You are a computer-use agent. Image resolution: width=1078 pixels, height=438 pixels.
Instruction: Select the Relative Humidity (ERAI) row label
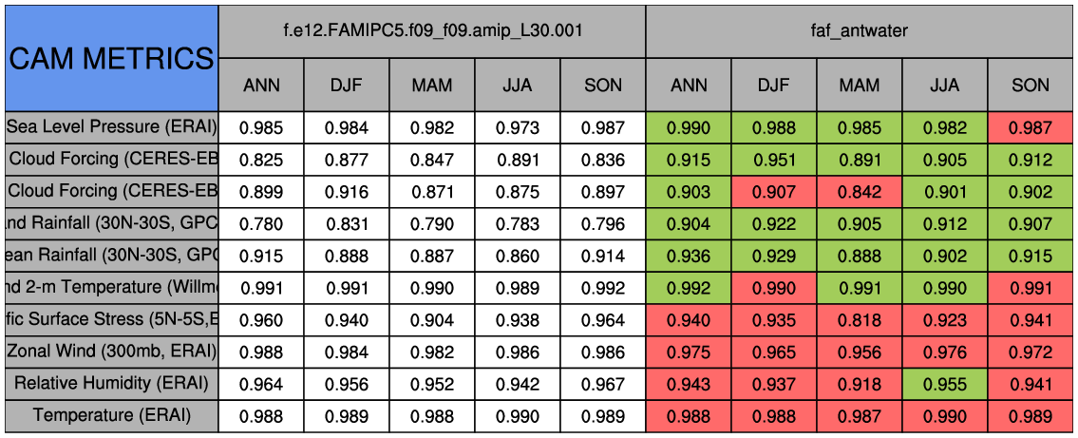[x=111, y=384]
